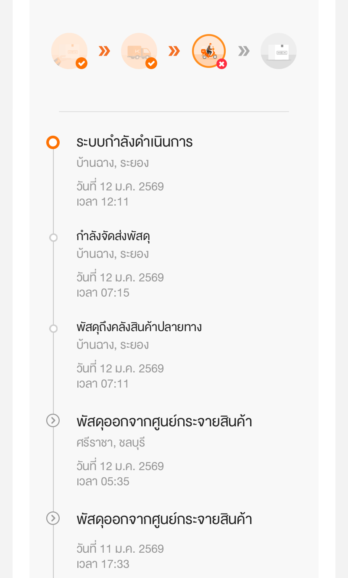The width and height of the screenshot is (348, 578).
Task: Click the orange checkmark badge on truck step
Action: (x=151, y=64)
